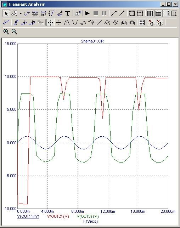Open the numeric output table icon
The image size is (180, 228).
click(x=142, y=23)
